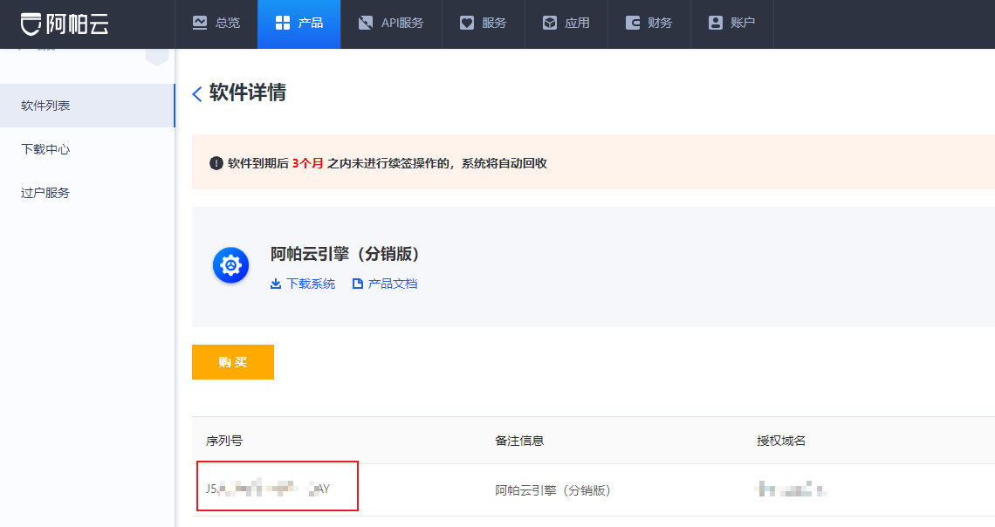
Task: Open the 下载系统 download link
Action: click(x=303, y=284)
